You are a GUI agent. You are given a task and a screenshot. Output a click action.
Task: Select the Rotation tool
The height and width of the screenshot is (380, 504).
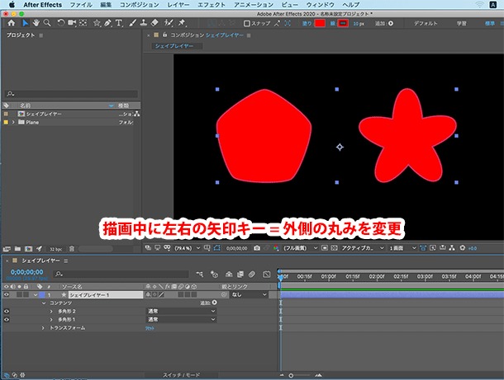[61, 23]
